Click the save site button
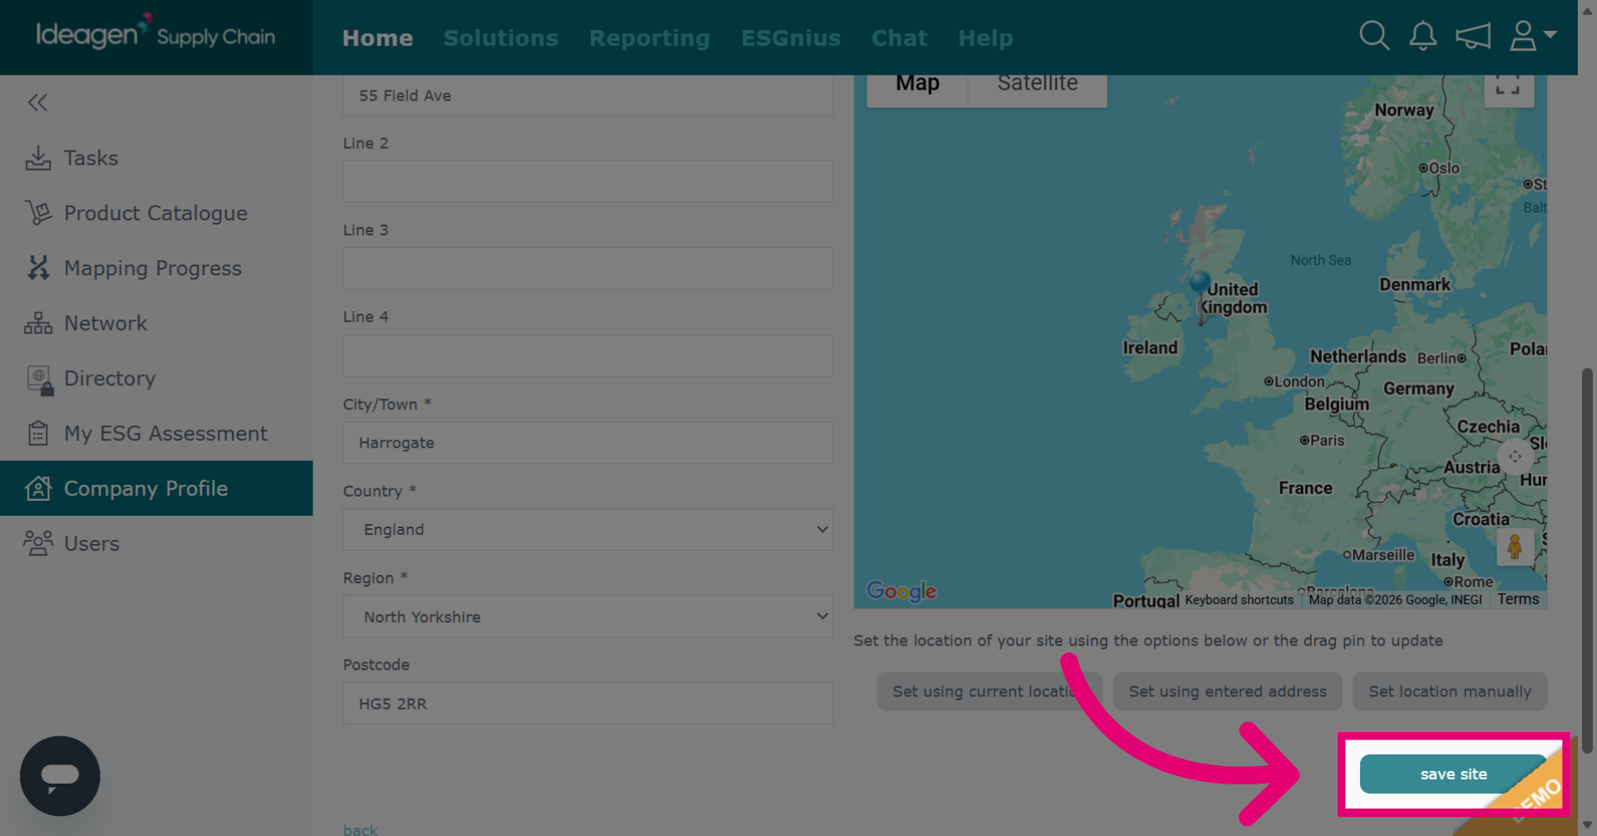The image size is (1597, 836). click(1453, 774)
